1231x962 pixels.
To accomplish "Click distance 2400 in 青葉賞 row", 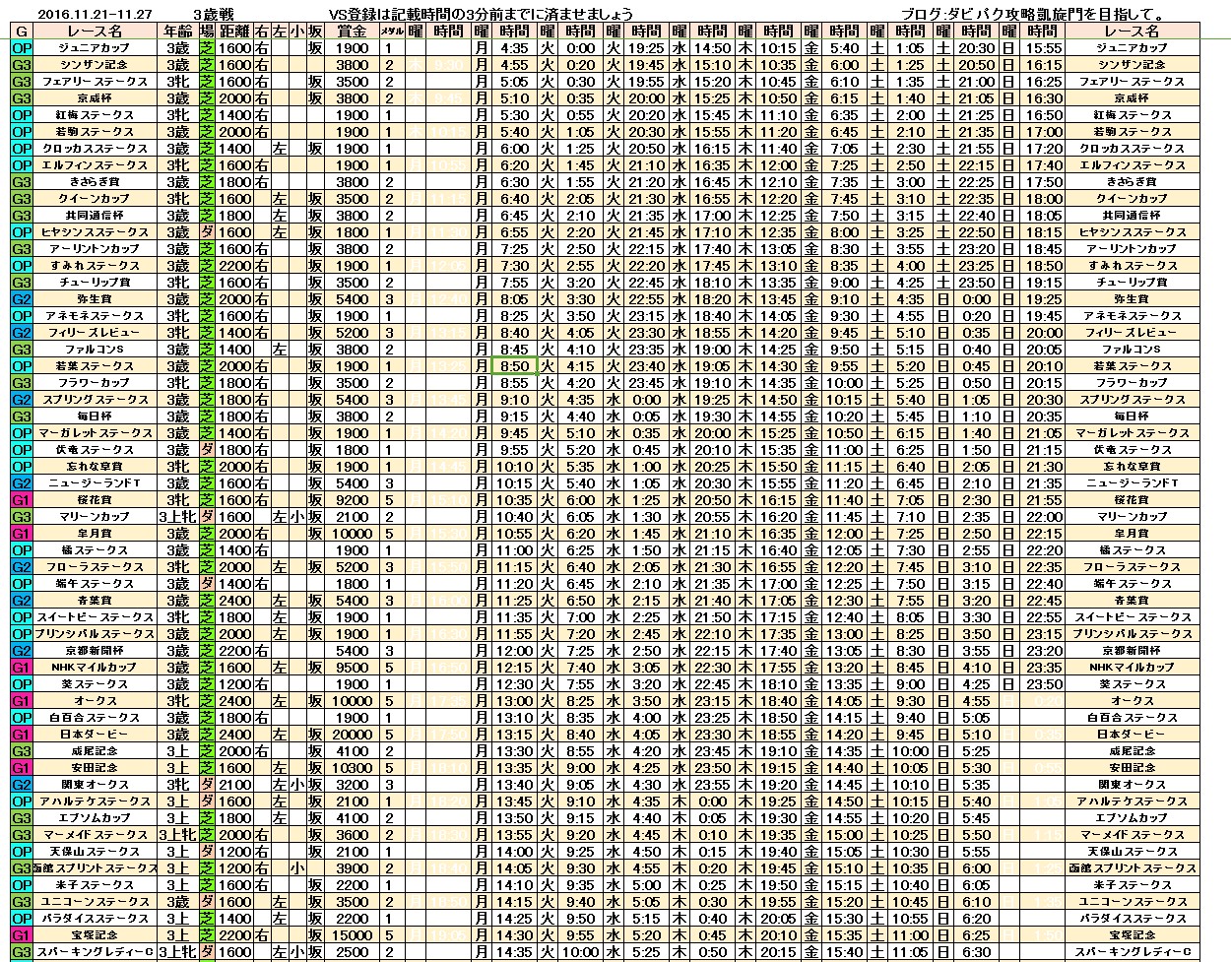I will click(234, 601).
